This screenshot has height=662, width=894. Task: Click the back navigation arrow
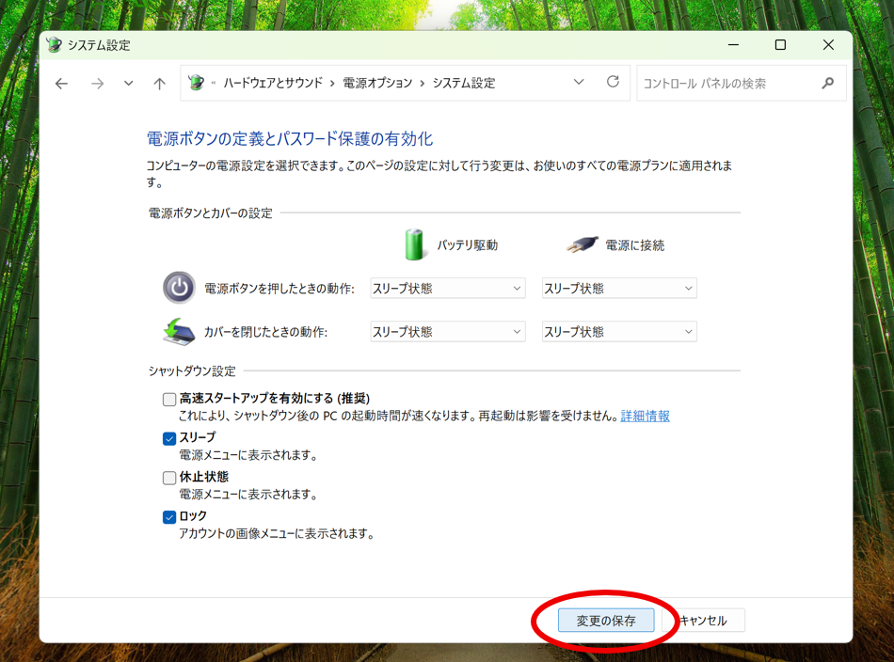(x=61, y=84)
